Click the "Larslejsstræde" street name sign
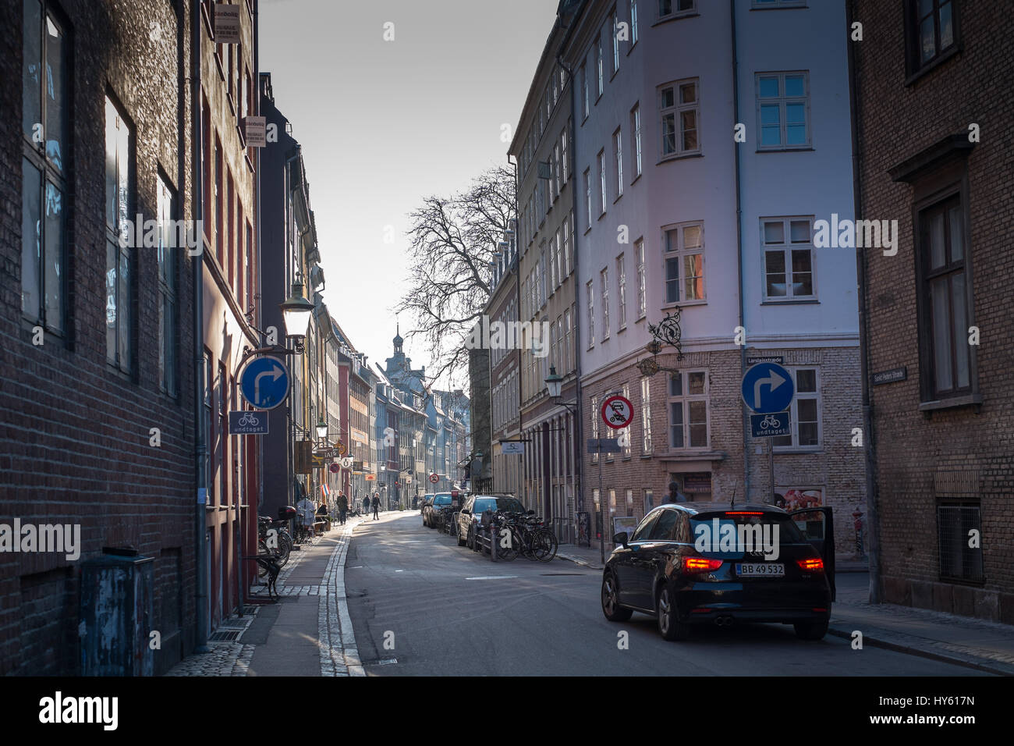This screenshot has width=1014, height=746. click(764, 361)
